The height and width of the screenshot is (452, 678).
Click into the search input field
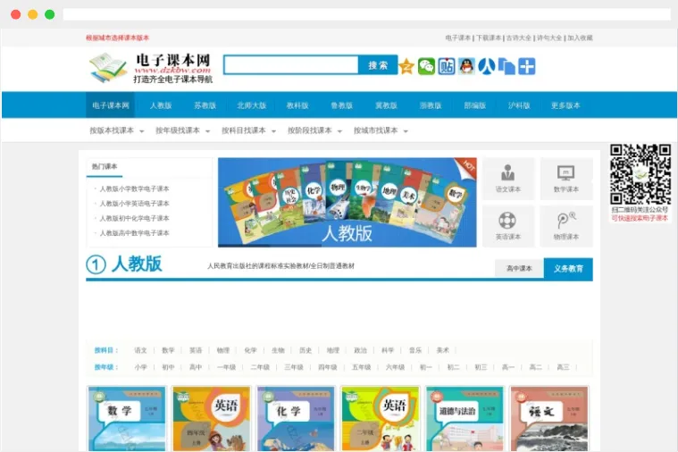click(291, 65)
